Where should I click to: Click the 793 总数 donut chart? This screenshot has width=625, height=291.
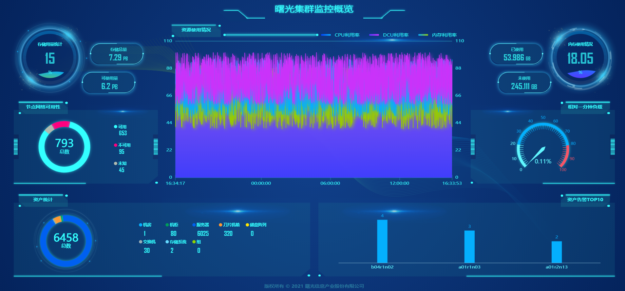(64, 147)
